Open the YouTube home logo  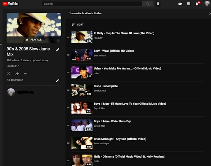click(x=10, y=4)
